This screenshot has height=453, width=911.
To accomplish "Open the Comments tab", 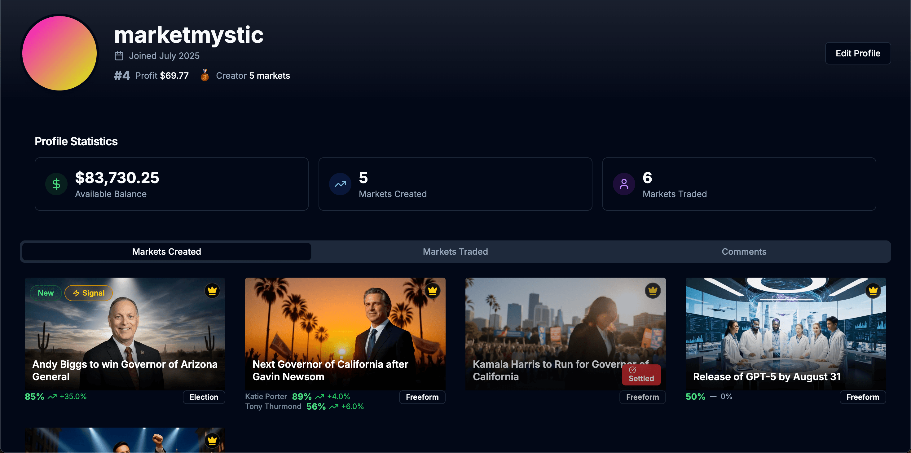I will click(744, 251).
